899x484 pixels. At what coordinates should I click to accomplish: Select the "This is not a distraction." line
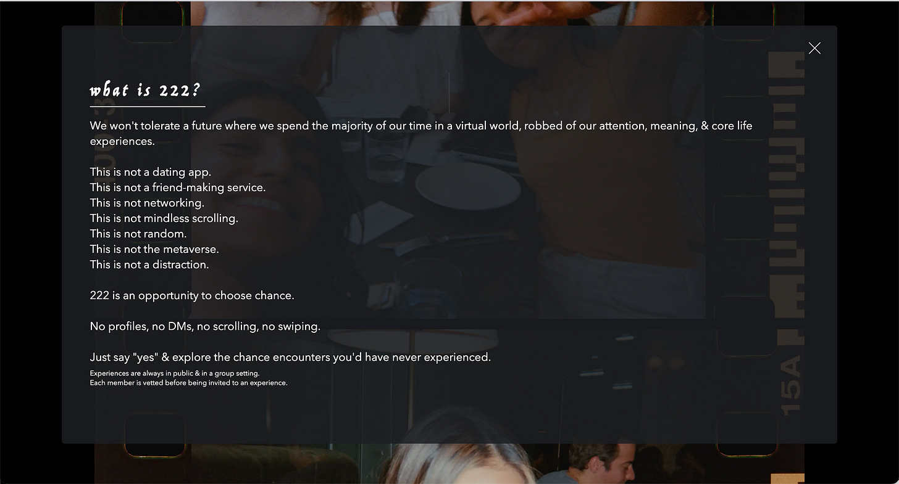coord(149,265)
